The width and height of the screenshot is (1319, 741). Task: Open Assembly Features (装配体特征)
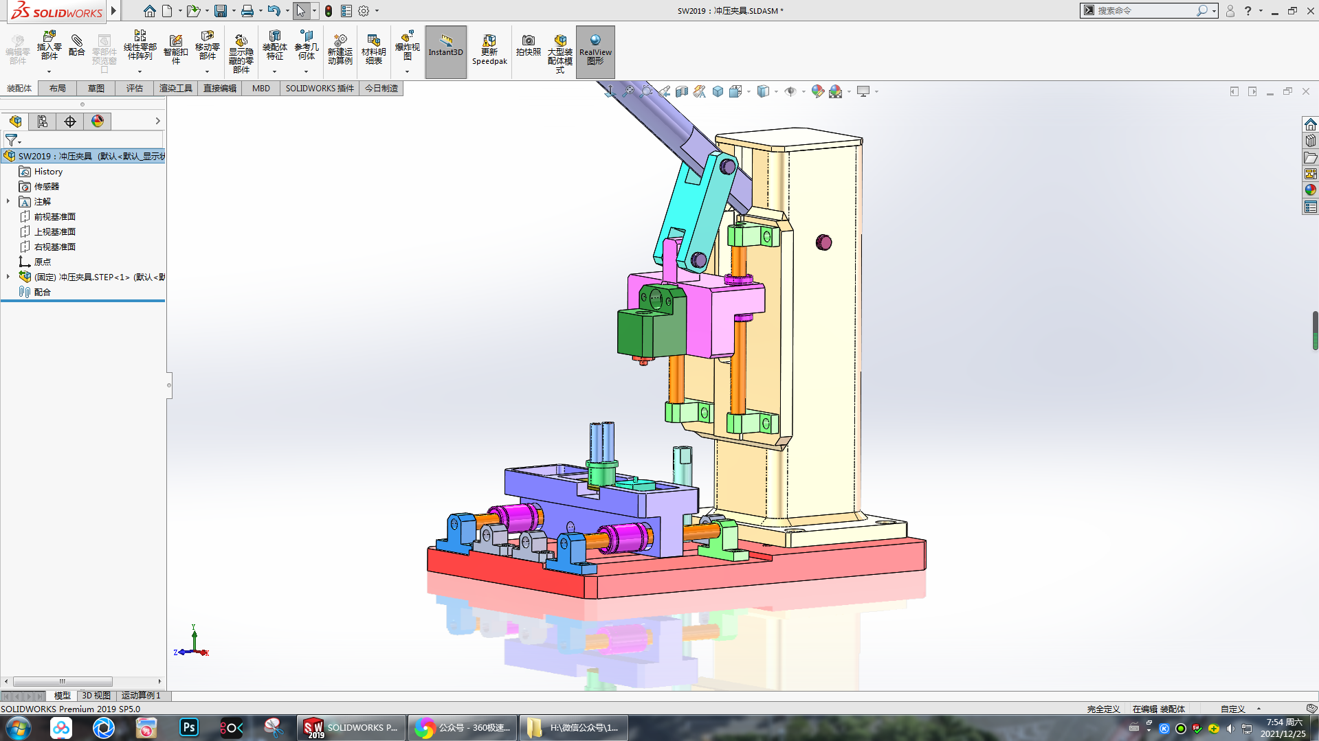(274, 45)
